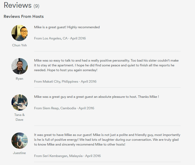Open Ryan's profile photo
Screen dimensions: 195x165
click(x=19, y=66)
